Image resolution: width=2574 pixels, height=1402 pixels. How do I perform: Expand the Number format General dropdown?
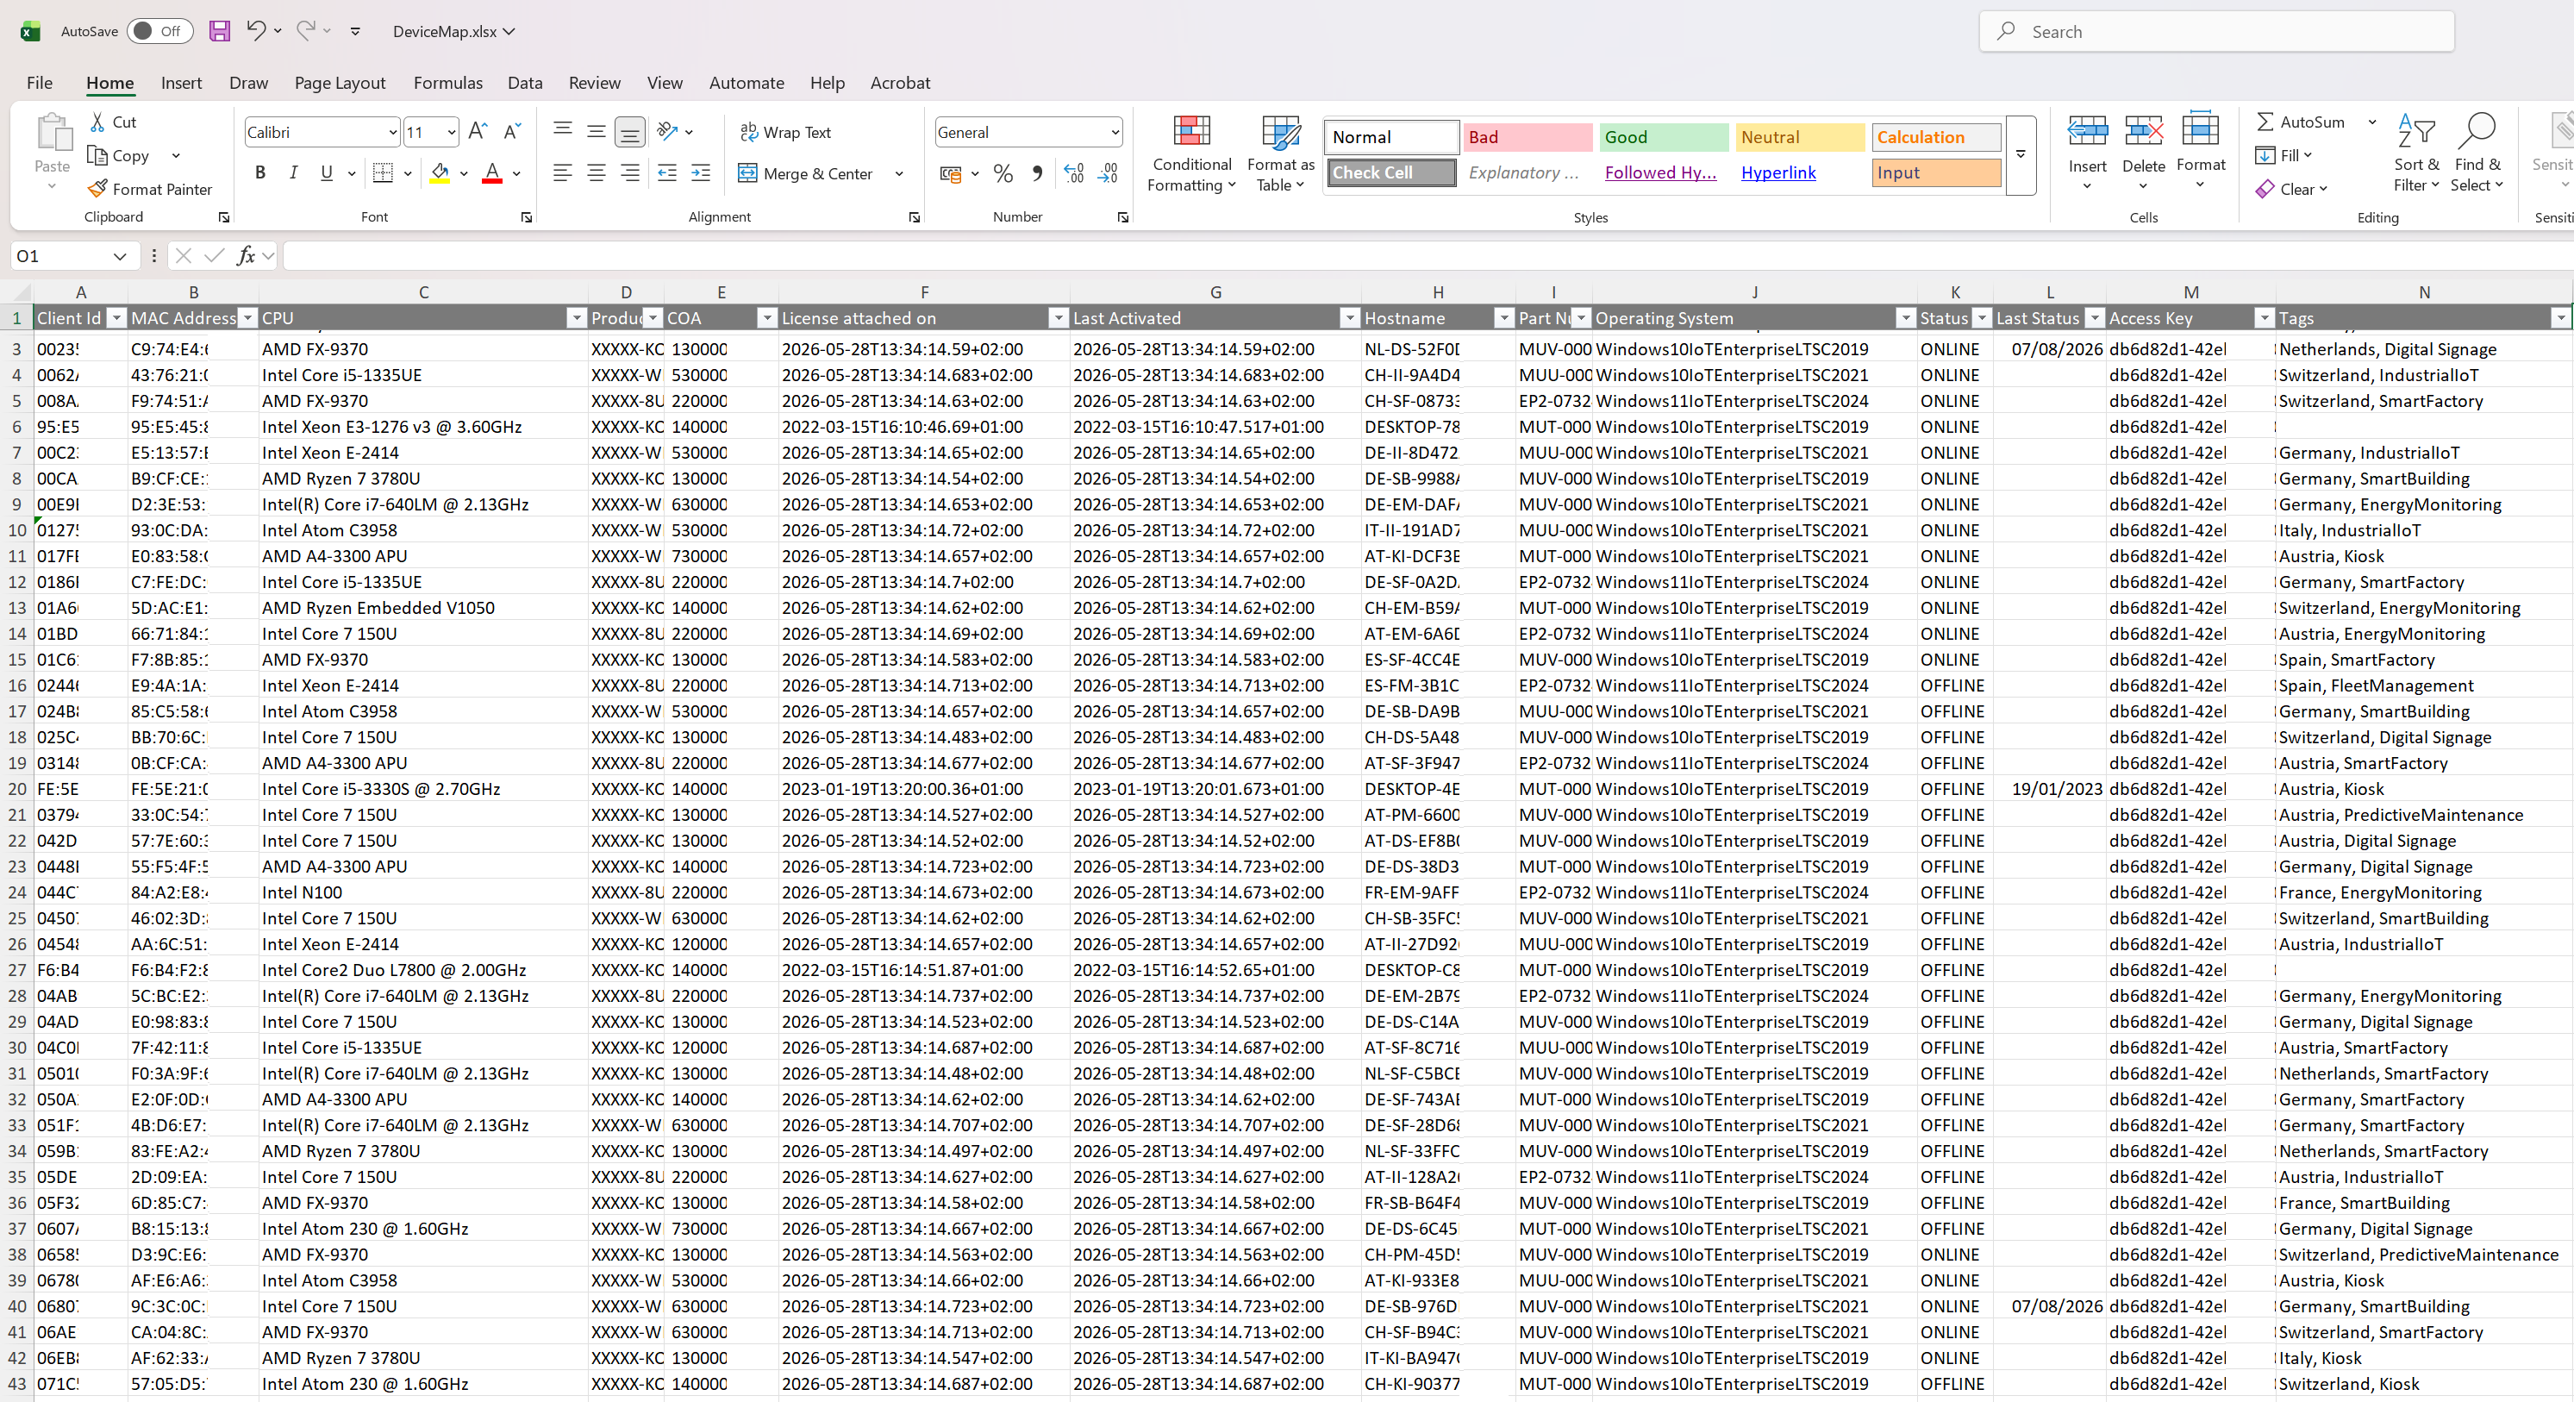(1114, 132)
